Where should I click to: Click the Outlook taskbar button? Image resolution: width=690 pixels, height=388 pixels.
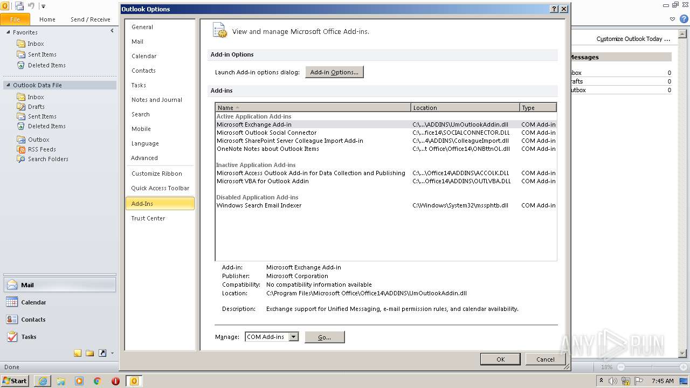tap(134, 381)
